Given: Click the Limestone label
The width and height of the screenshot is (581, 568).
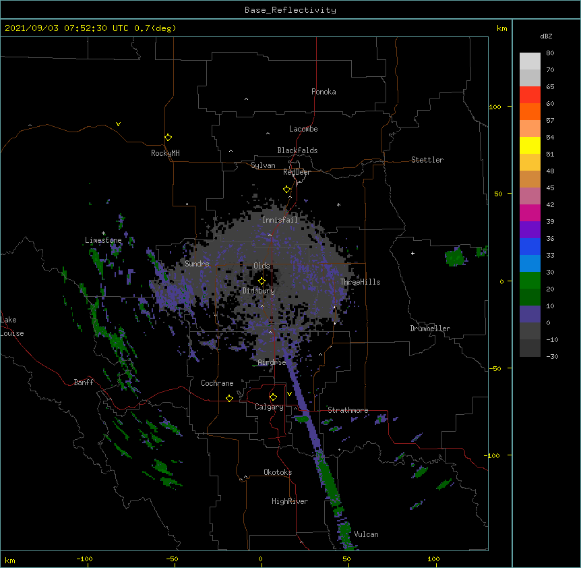Looking at the screenshot, I should pos(103,240).
